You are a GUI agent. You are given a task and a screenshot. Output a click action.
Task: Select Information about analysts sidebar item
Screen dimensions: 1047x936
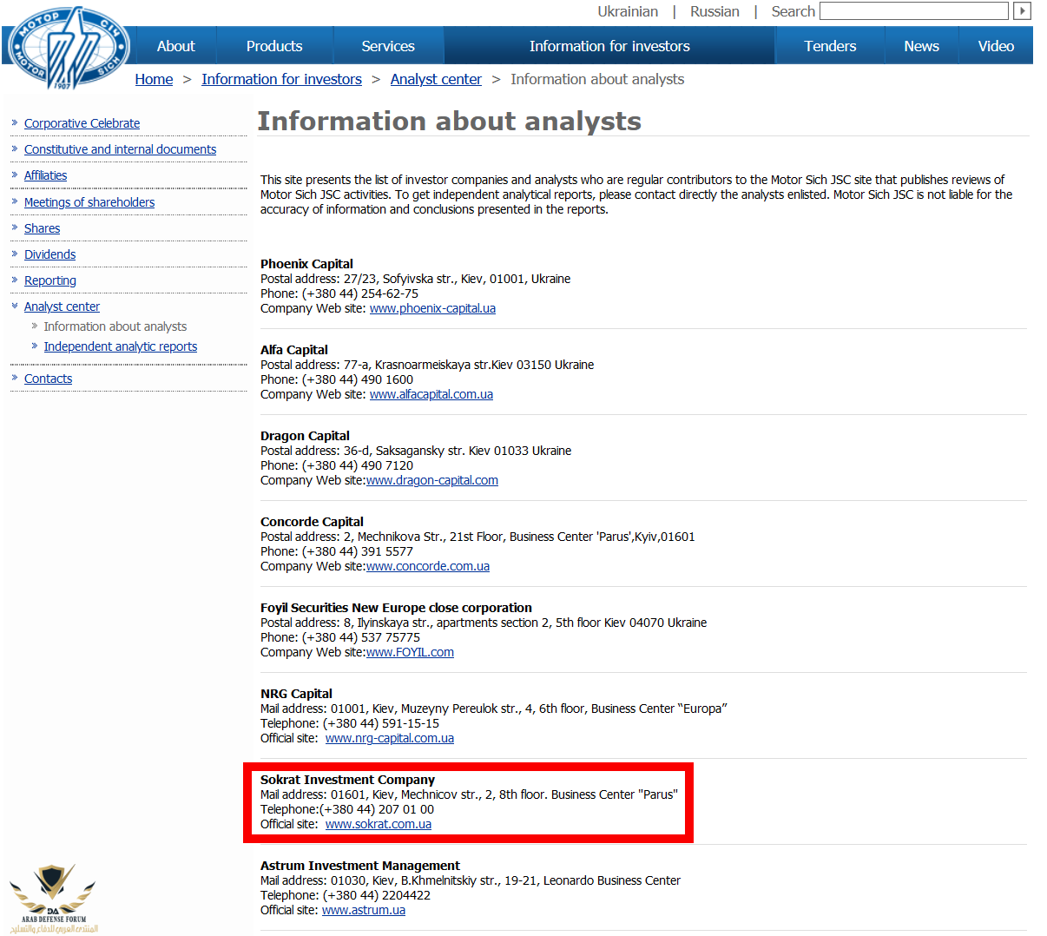pos(115,326)
